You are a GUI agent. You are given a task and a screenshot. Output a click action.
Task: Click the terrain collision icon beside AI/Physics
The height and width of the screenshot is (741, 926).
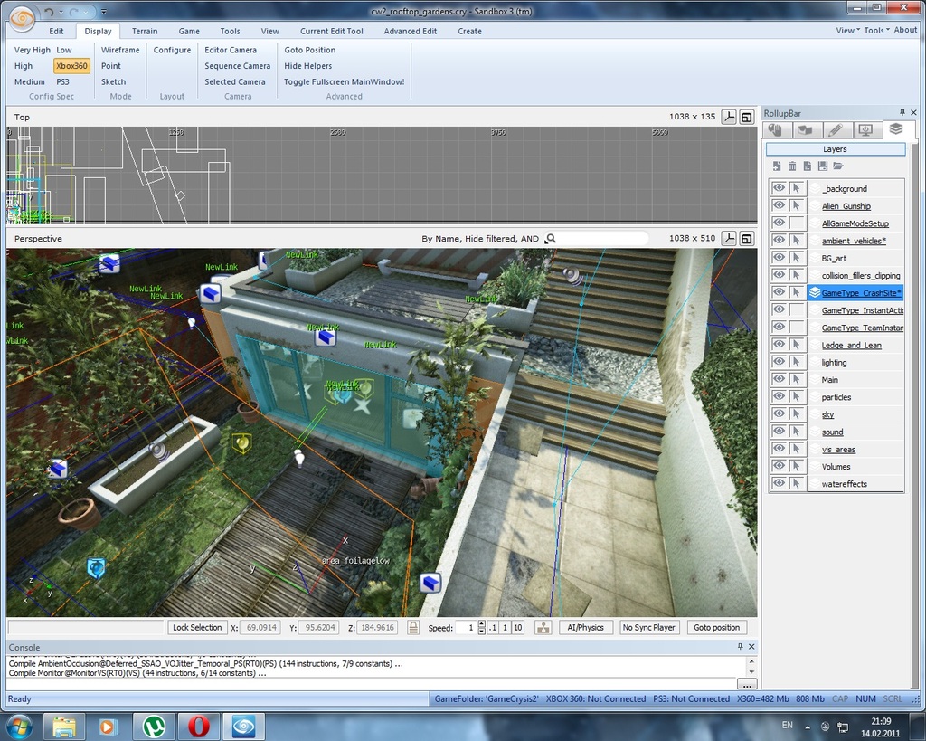543,627
